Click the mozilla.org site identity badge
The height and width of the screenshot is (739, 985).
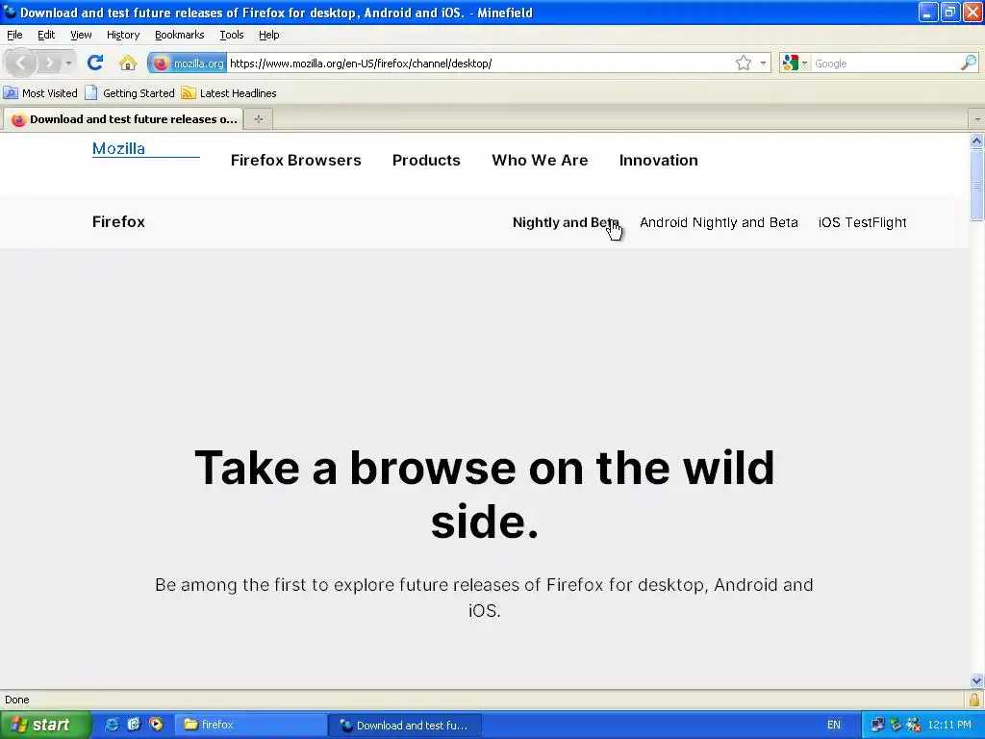coord(188,64)
